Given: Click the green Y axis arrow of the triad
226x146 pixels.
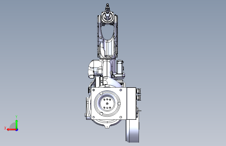Looking at the screenshot, I should tap(17, 124).
